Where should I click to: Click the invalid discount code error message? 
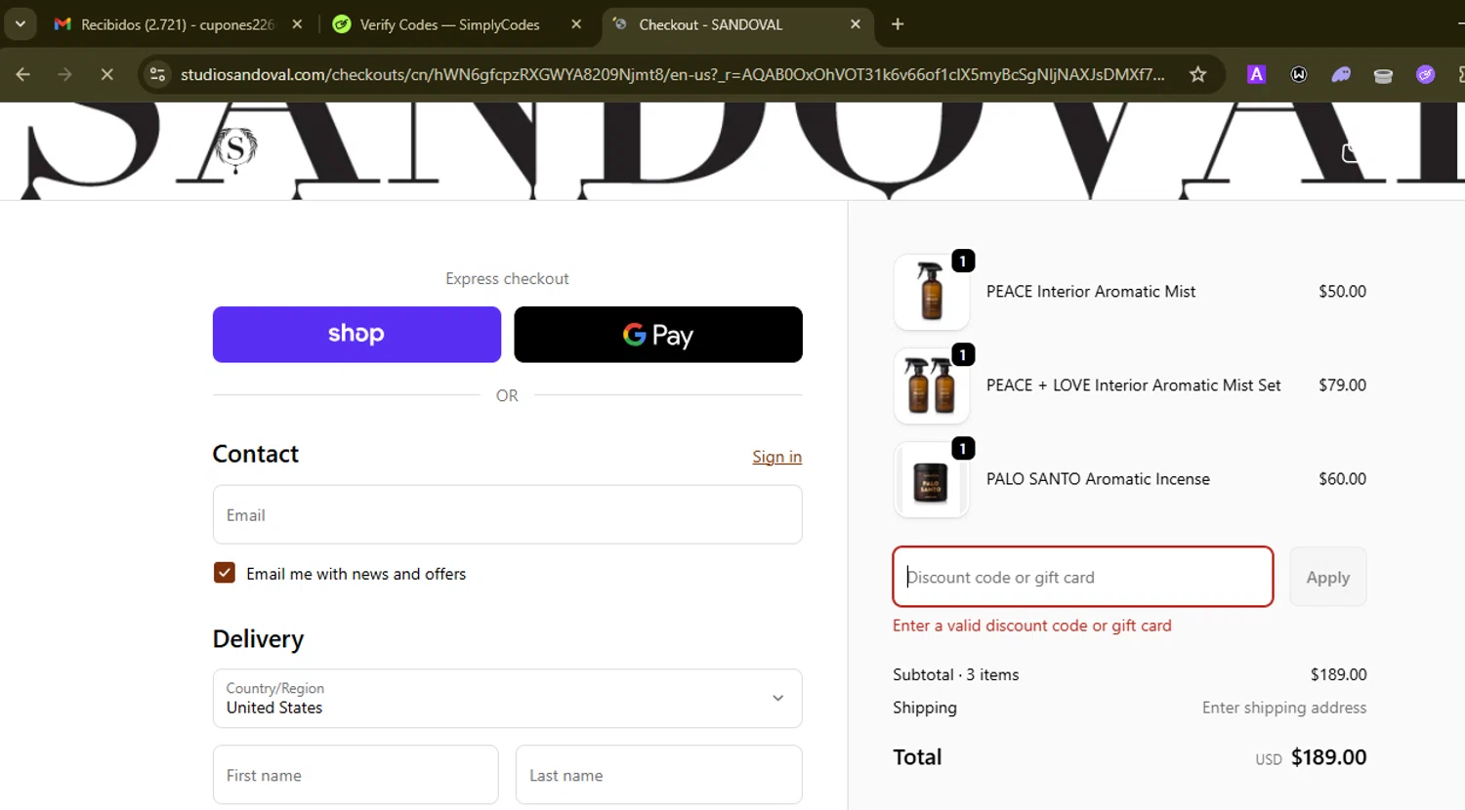click(x=1032, y=626)
